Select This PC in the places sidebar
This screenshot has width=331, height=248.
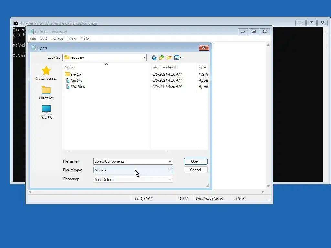point(46,112)
